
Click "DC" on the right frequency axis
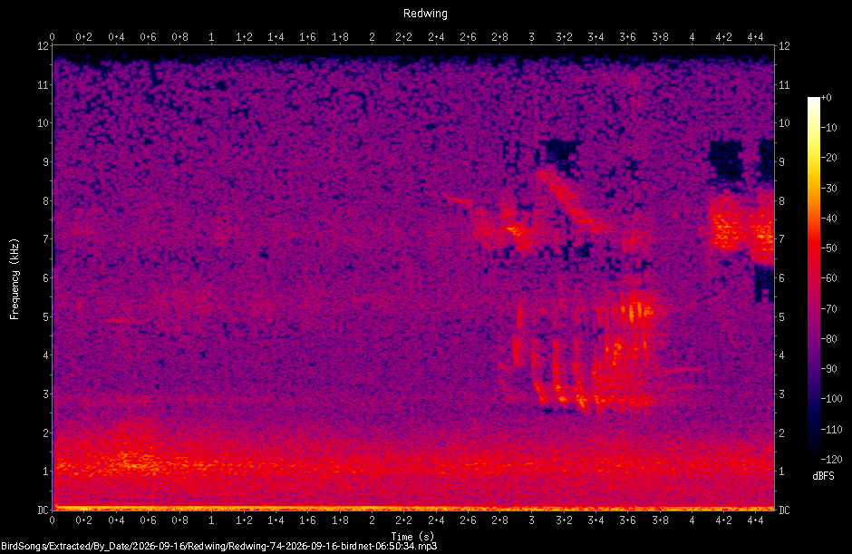pos(784,510)
